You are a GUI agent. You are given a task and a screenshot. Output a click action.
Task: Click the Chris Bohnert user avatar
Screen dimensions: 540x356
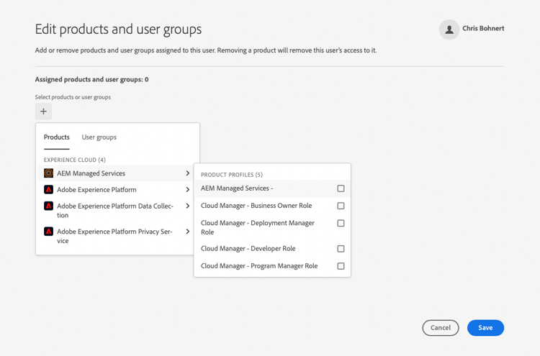tap(449, 29)
